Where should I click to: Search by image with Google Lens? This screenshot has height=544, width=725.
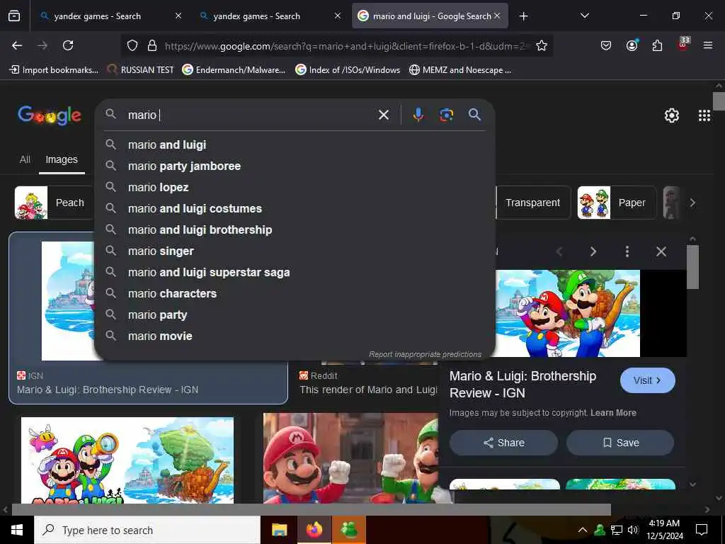[x=446, y=115]
